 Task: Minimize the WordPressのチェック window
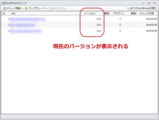(x=143, y=3)
